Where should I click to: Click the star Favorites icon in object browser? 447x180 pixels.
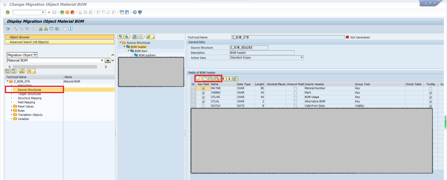tap(31, 71)
